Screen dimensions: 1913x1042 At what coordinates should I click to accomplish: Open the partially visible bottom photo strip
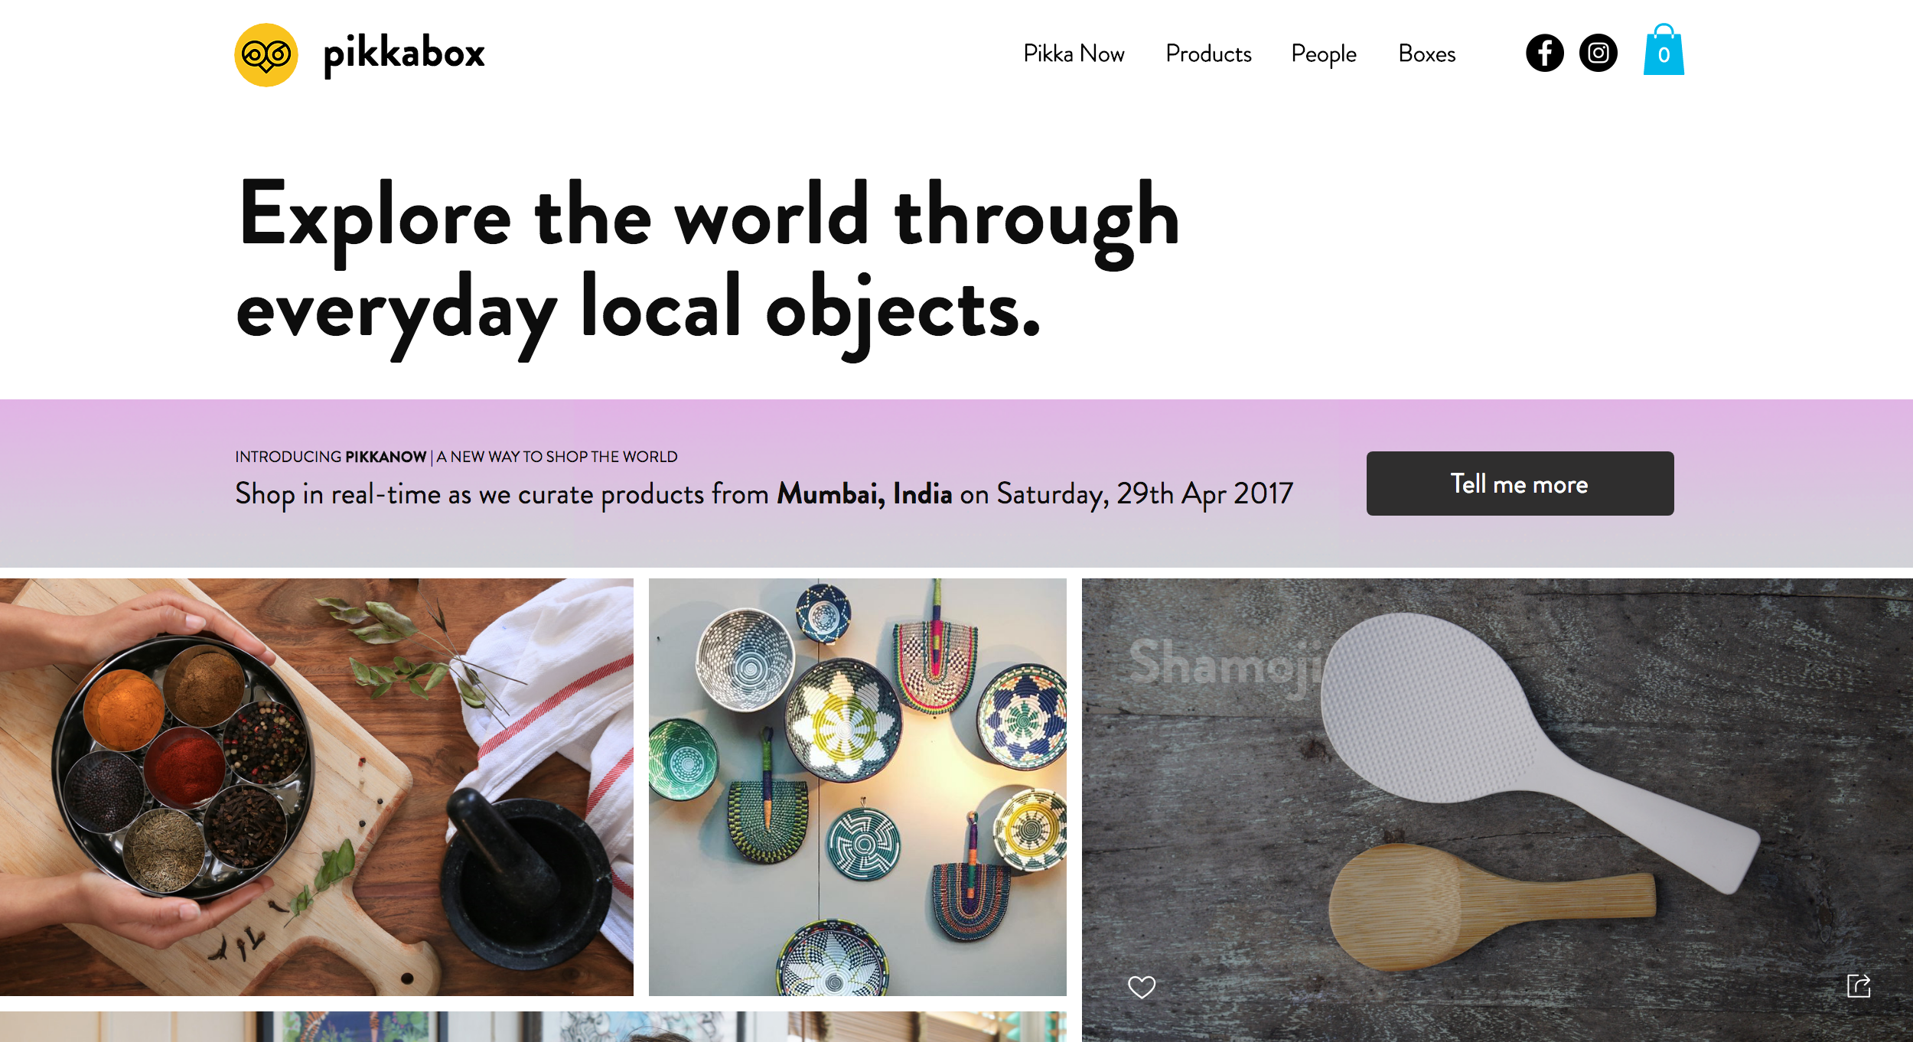(533, 1027)
